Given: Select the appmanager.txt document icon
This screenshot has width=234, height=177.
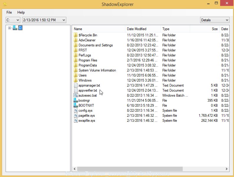Looking at the screenshot, I should (76, 85).
